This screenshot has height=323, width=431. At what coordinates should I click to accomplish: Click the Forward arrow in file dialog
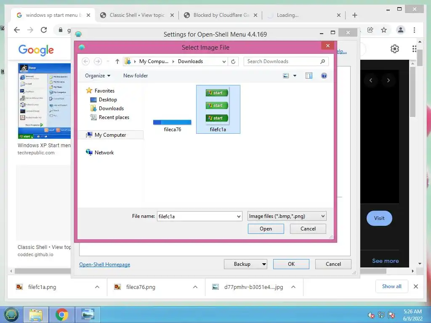[98, 61]
